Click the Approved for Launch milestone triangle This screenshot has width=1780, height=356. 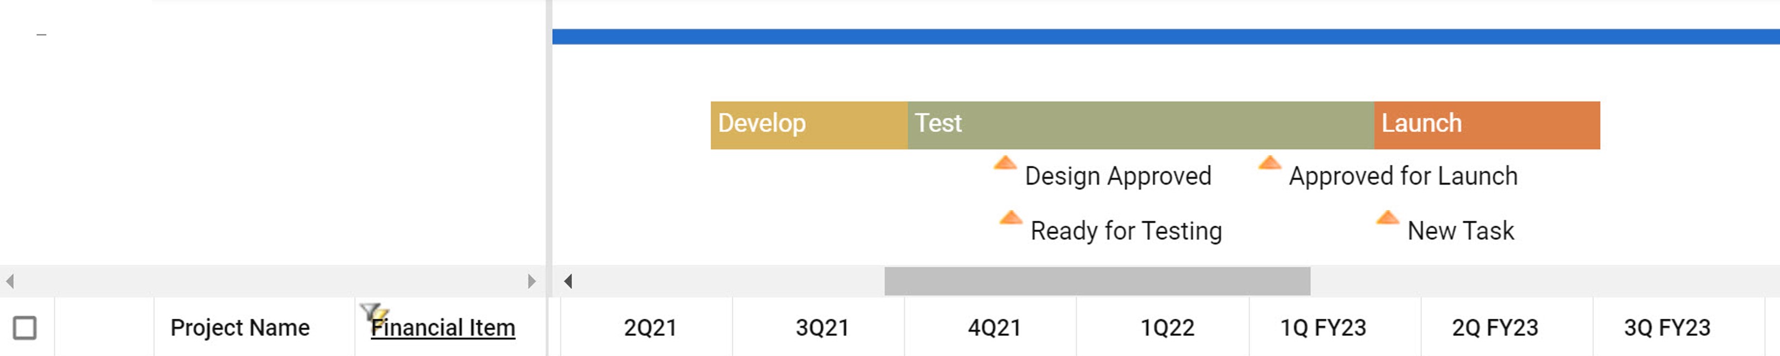coord(1269,164)
